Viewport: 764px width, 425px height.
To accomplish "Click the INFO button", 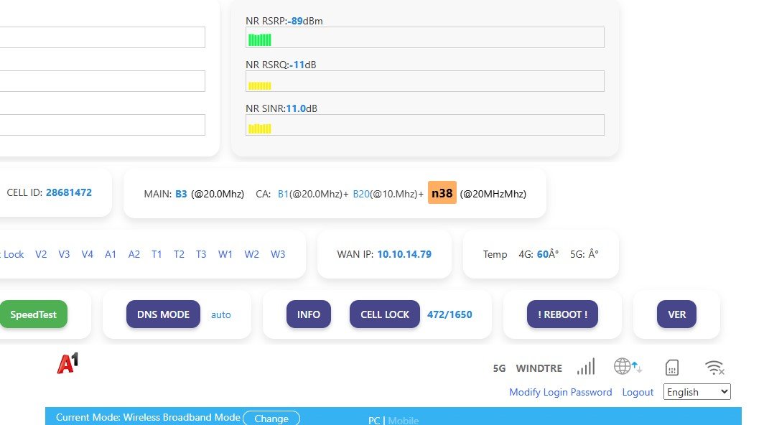I will click(x=309, y=314).
